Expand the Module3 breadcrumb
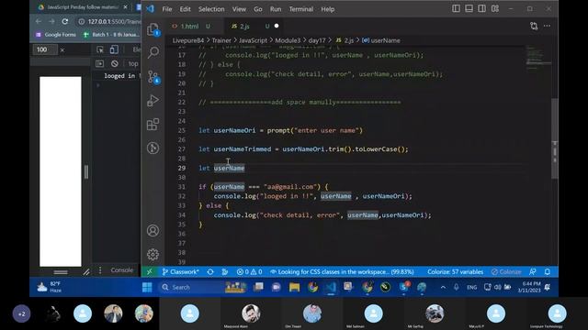This screenshot has height=330, width=588. point(288,40)
